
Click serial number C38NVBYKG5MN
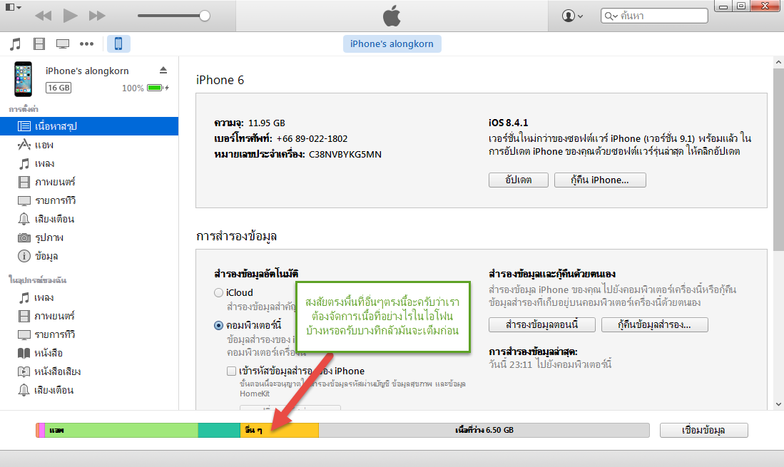point(345,154)
